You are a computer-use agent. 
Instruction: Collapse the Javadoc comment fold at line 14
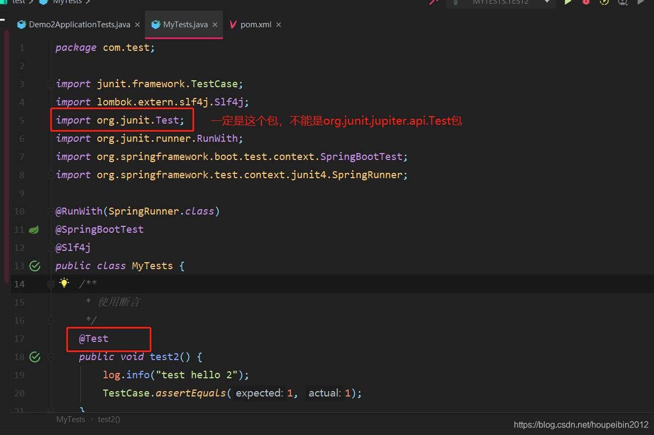click(51, 284)
